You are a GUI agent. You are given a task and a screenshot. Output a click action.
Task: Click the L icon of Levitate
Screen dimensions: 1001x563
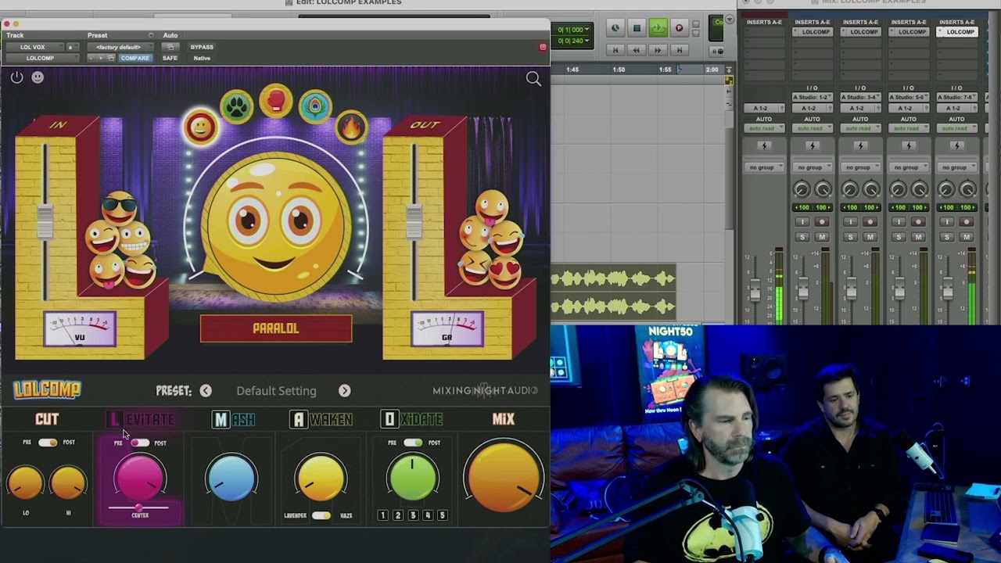click(x=115, y=419)
